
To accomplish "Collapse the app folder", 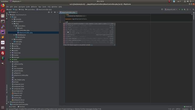I will tap(11, 17).
